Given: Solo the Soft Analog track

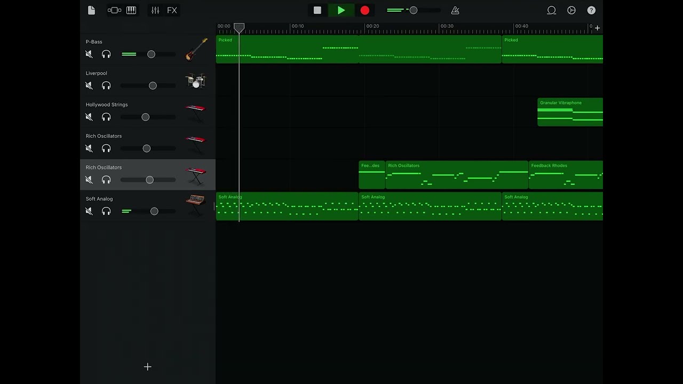Looking at the screenshot, I should (x=106, y=211).
